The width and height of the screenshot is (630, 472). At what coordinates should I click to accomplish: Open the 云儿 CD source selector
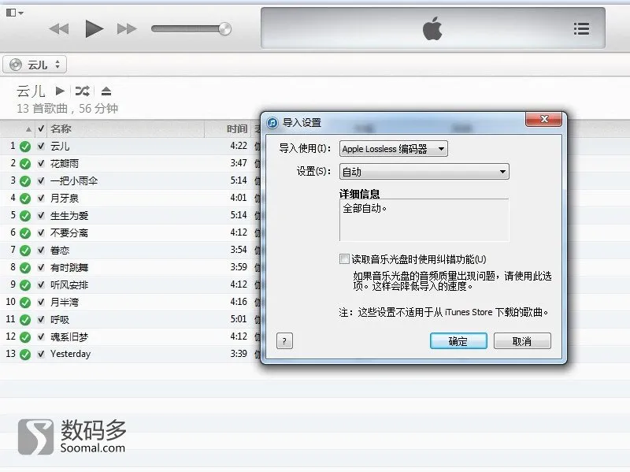(35, 65)
